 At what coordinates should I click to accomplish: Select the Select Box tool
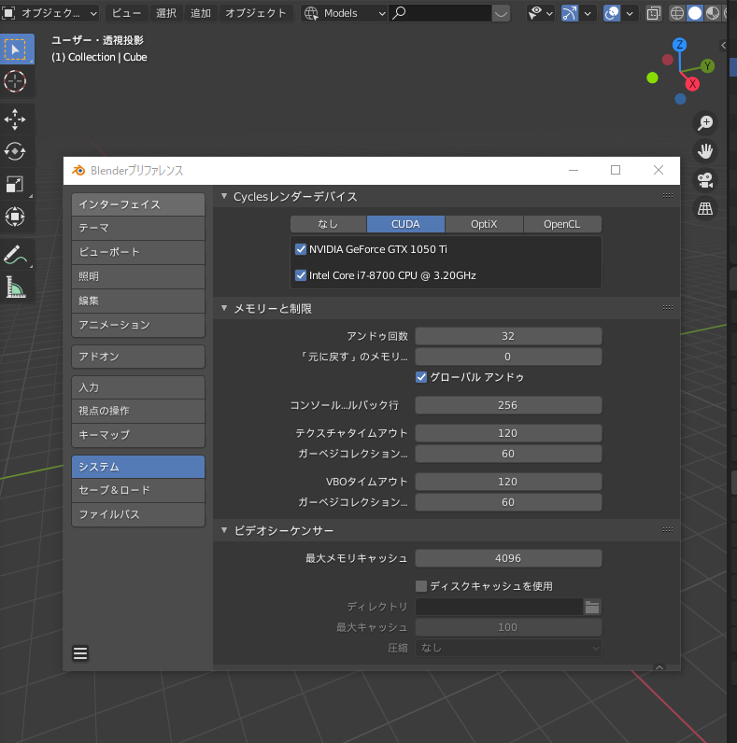[16, 49]
